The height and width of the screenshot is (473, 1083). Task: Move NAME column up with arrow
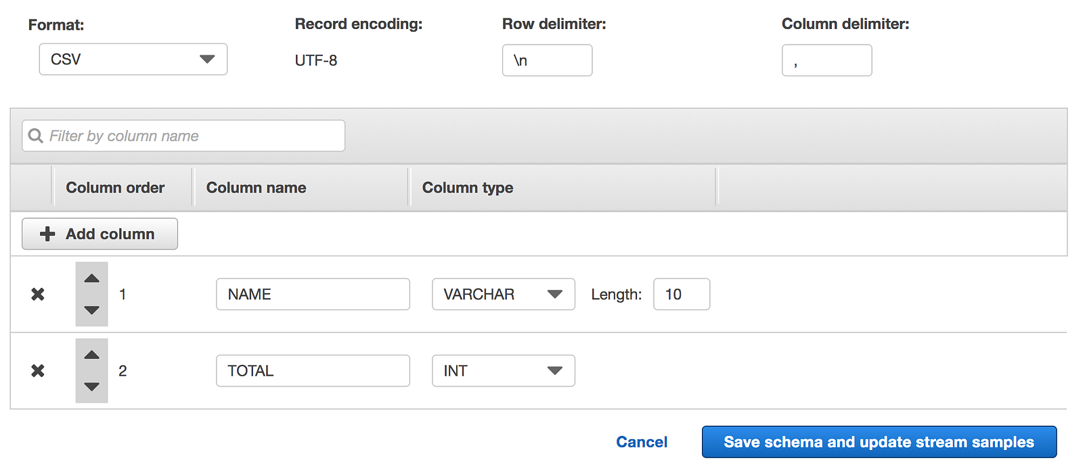[x=92, y=278]
